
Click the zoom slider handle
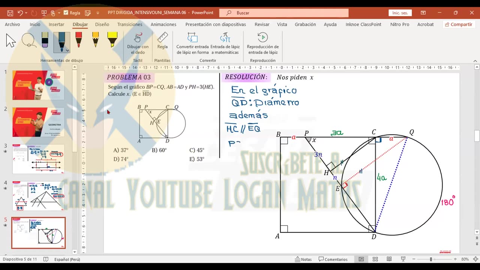click(431, 259)
